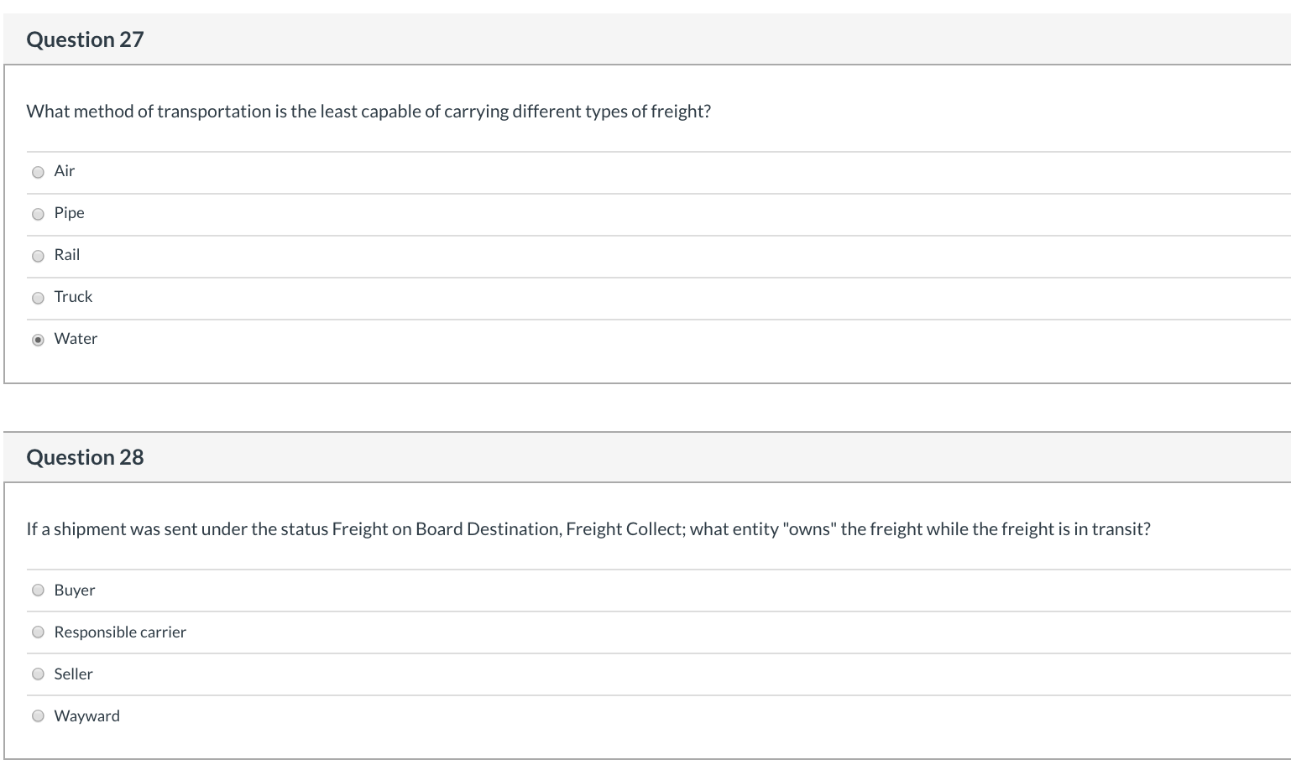Choose Buyer for Question 28
The width and height of the screenshot is (1291, 770).
pos(38,590)
